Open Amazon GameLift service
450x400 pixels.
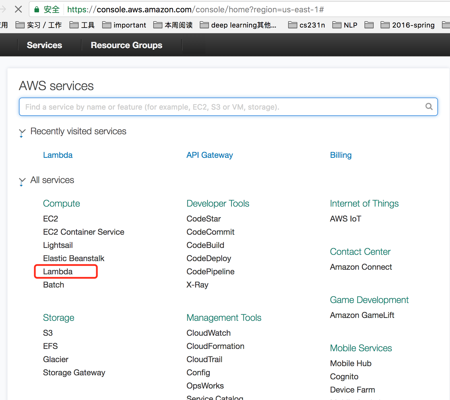click(x=362, y=315)
